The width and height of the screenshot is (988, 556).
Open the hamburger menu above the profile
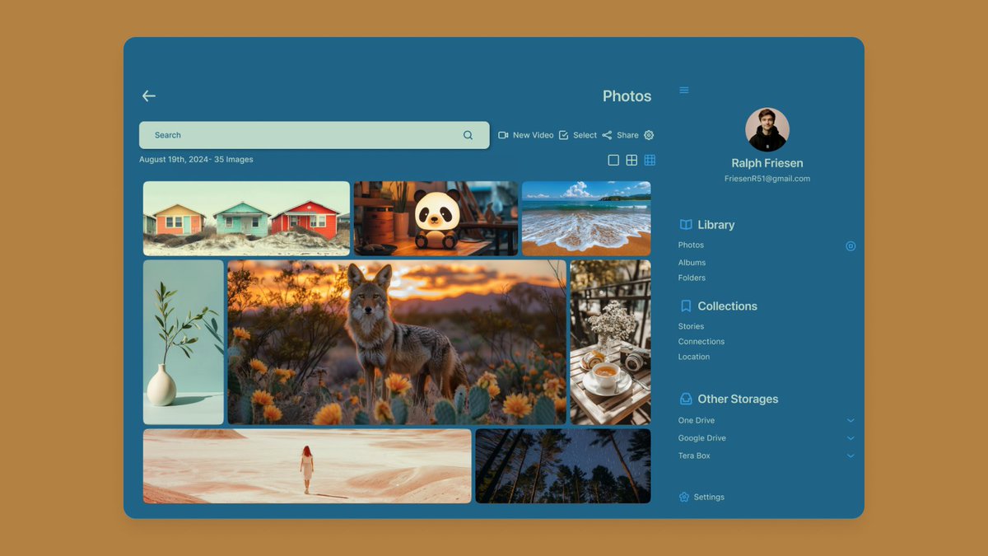683,90
